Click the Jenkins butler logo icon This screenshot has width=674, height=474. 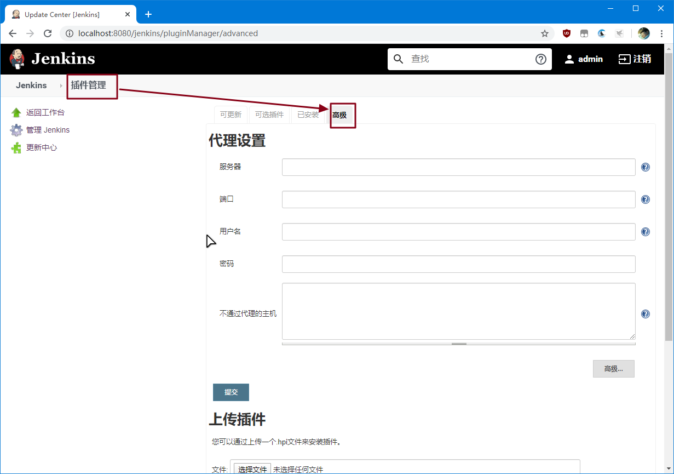click(17, 59)
